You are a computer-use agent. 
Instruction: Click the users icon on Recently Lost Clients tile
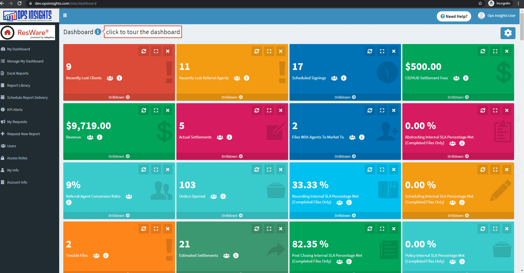[x=110, y=78]
